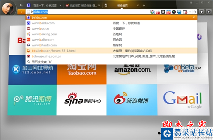The height and width of the screenshot is (140, 213).
Task: Click the translate extension icon in address bar
Action: pyautogui.click(x=153, y=12)
